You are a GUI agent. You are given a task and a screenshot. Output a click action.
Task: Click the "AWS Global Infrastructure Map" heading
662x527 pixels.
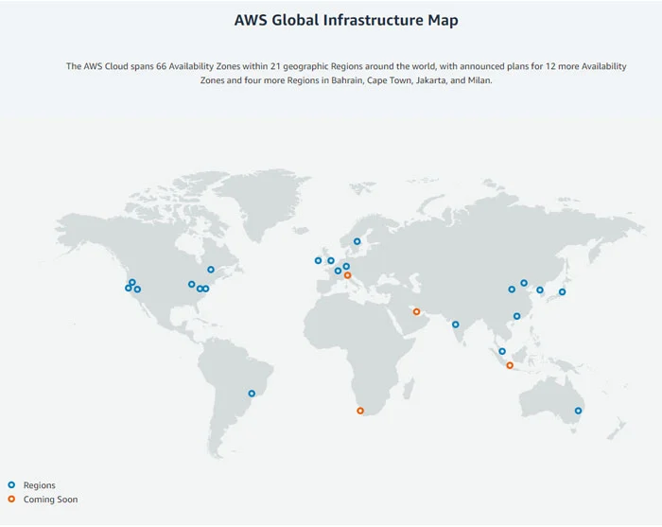pyautogui.click(x=346, y=20)
